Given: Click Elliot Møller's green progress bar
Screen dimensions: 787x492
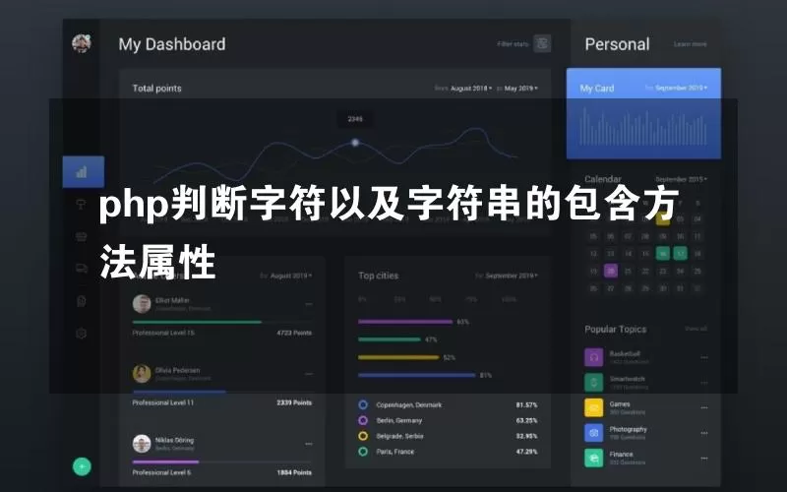Looking at the screenshot, I should point(197,322).
